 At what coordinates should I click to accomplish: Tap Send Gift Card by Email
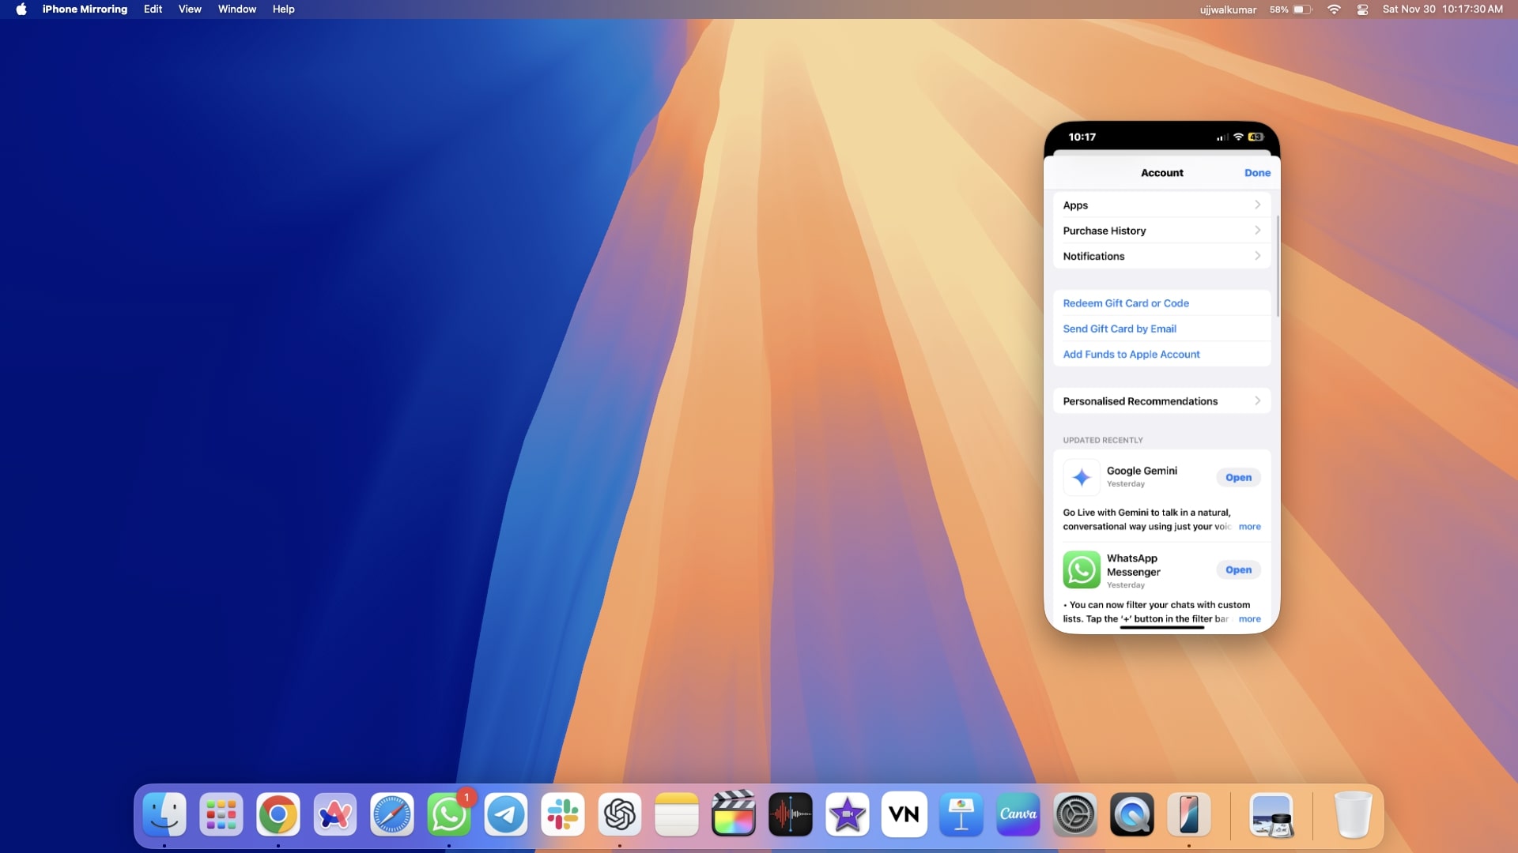coord(1120,329)
